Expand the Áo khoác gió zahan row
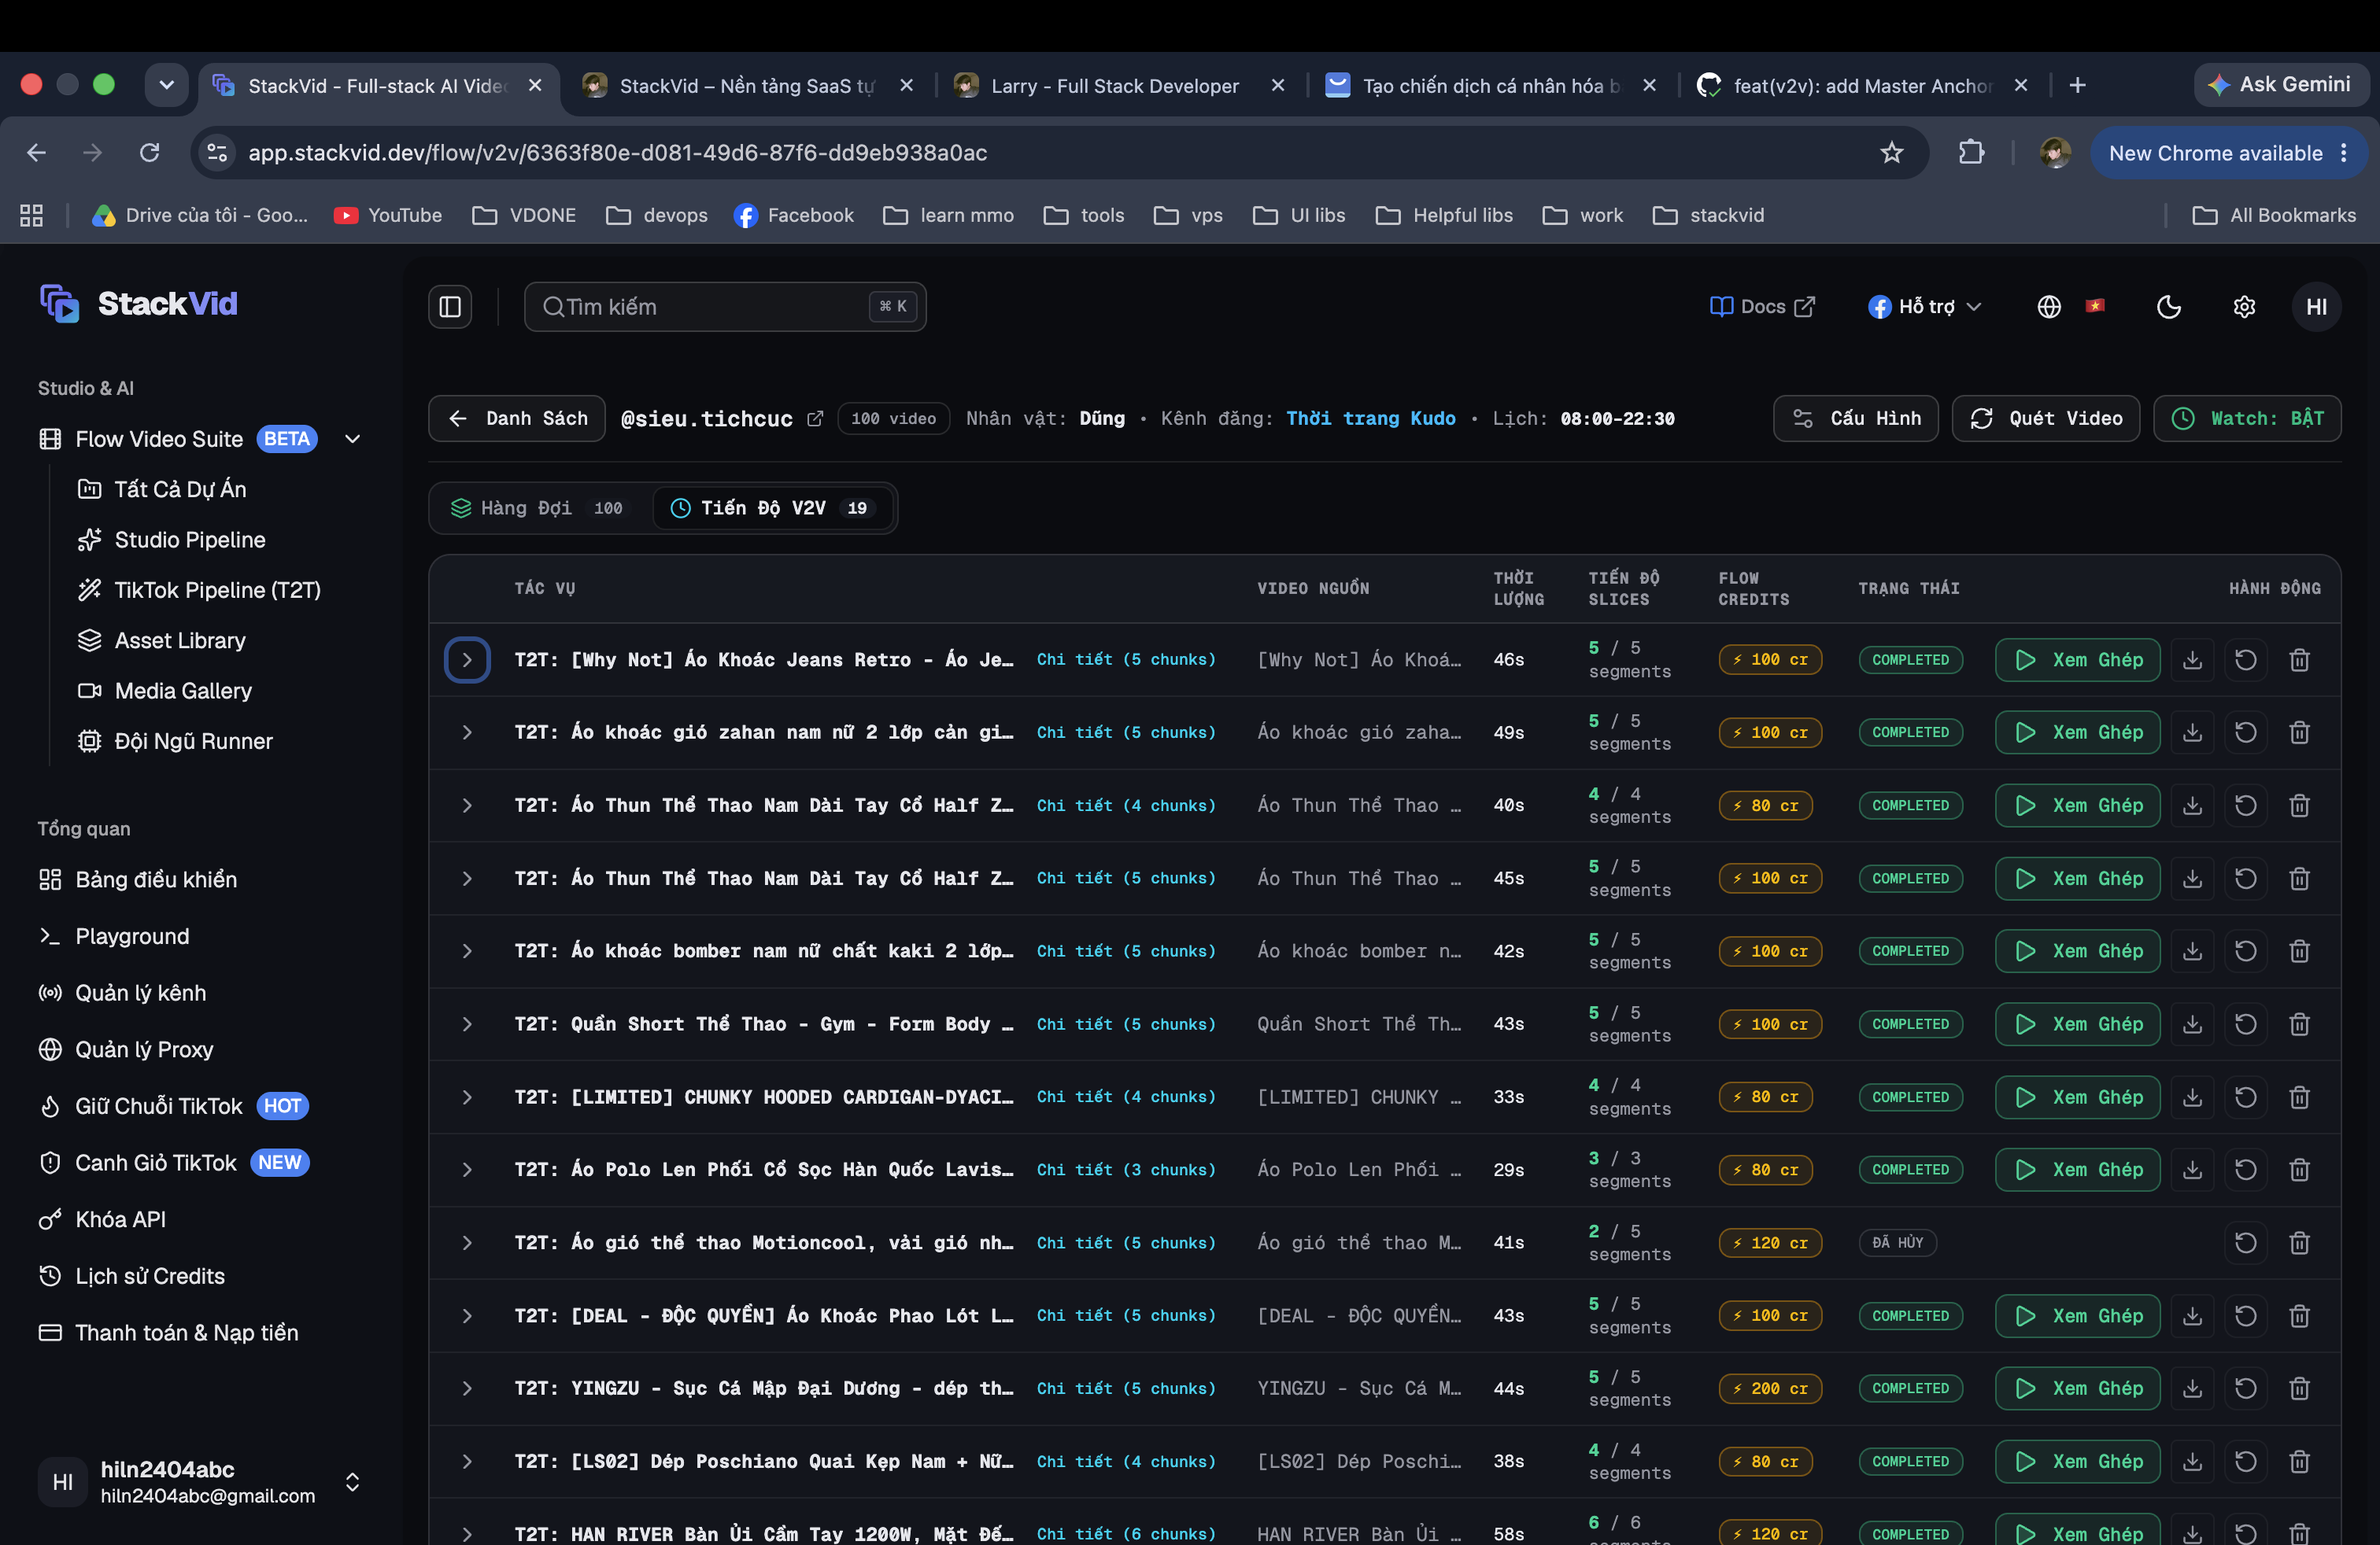The width and height of the screenshot is (2380, 1545). click(467, 732)
